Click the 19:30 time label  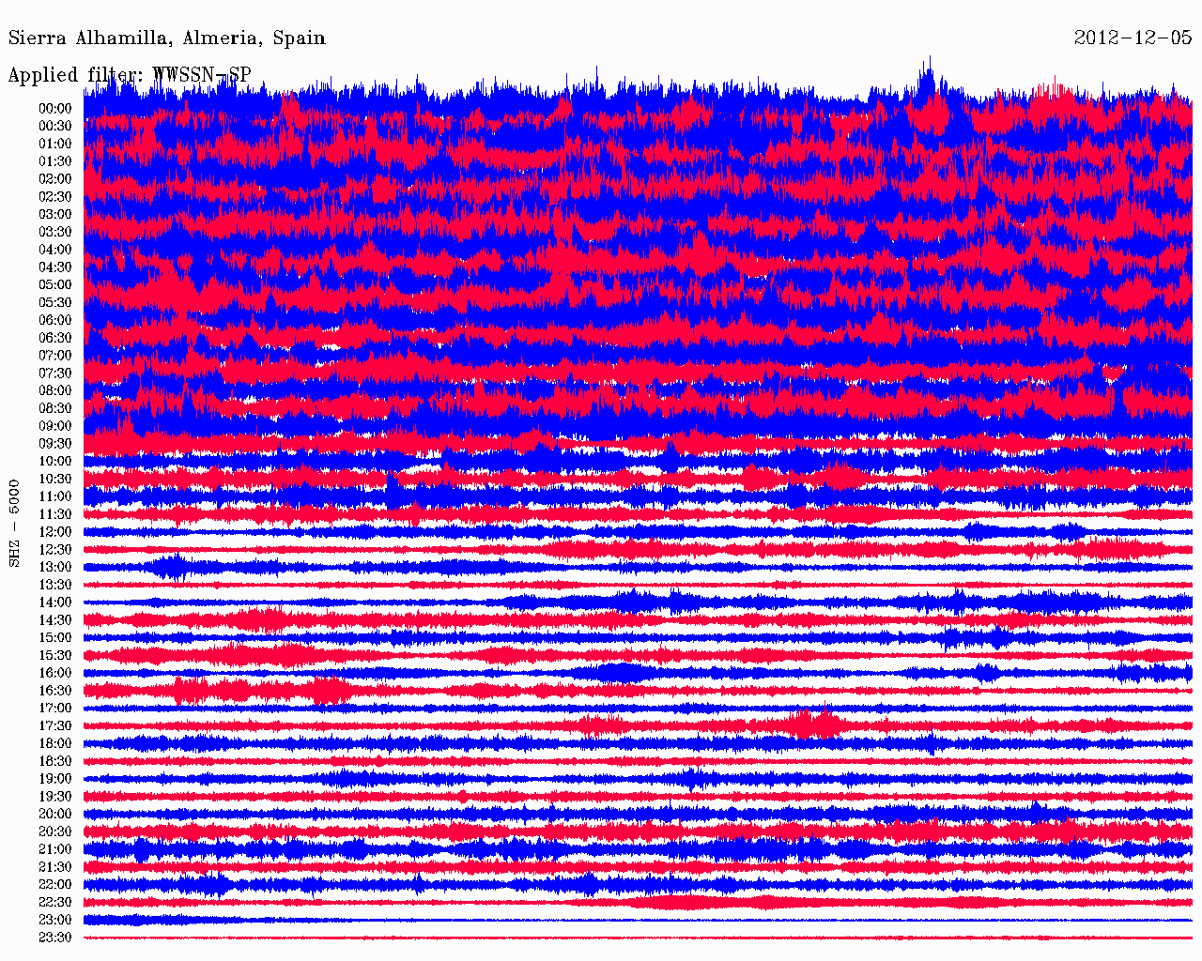pyautogui.click(x=55, y=797)
